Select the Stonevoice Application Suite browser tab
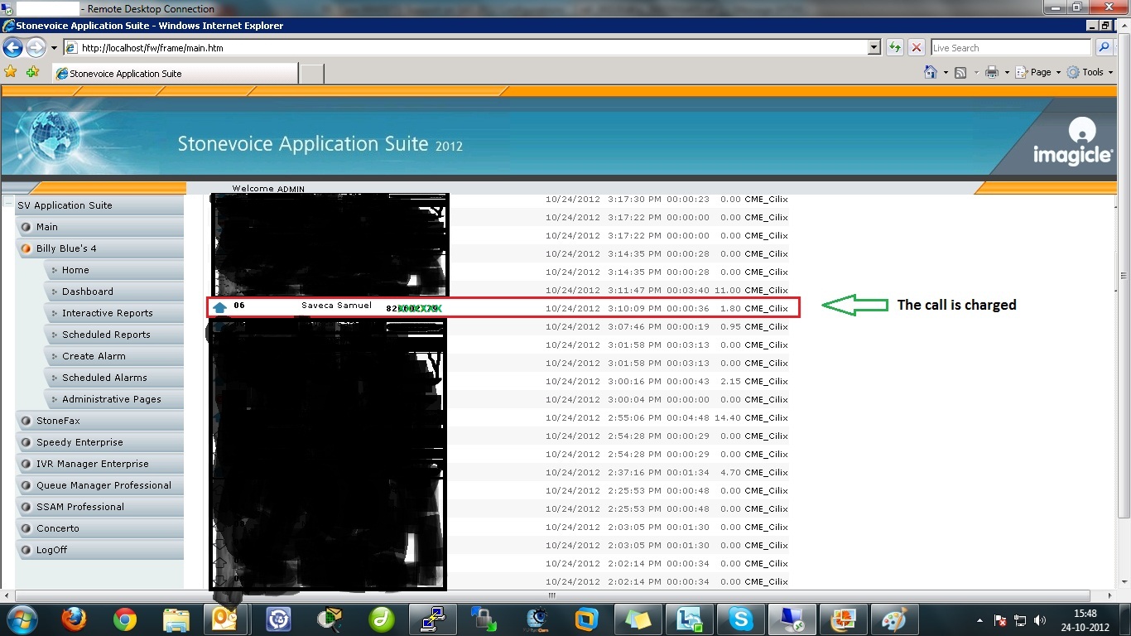The image size is (1131, 636). pyautogui.click(x=174, y=74)
